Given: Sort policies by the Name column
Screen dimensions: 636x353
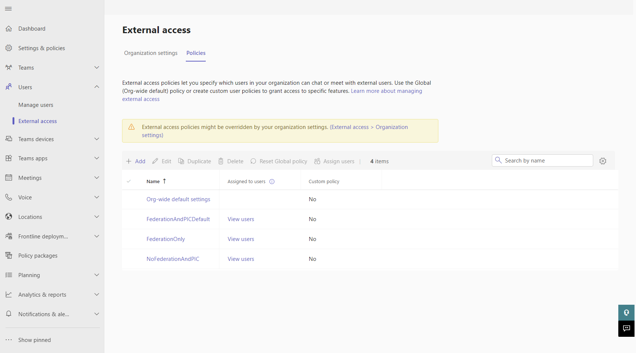Looking at the screenshot, I should [x=153, y=182].
